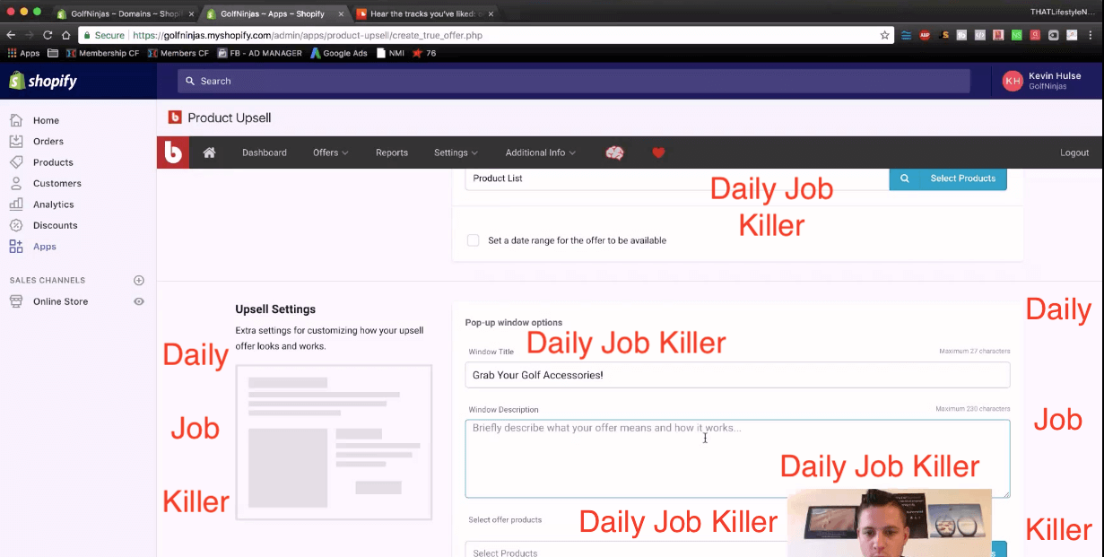Click the Select Products button

coord(948,178)
